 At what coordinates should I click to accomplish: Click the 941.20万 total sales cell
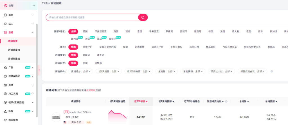(244, 117)
